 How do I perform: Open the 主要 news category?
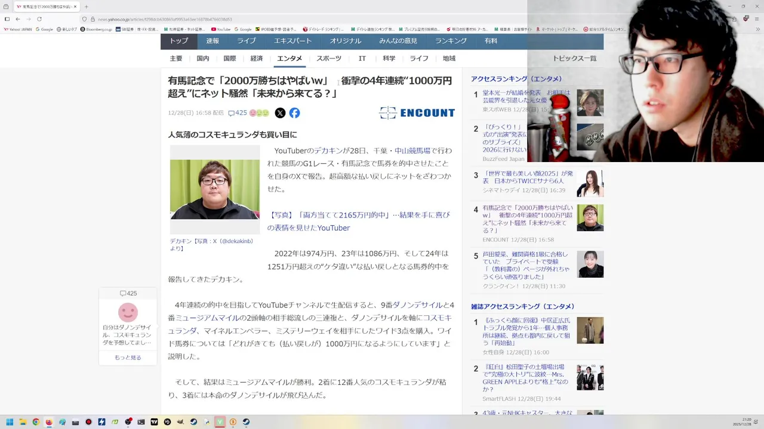176,58
